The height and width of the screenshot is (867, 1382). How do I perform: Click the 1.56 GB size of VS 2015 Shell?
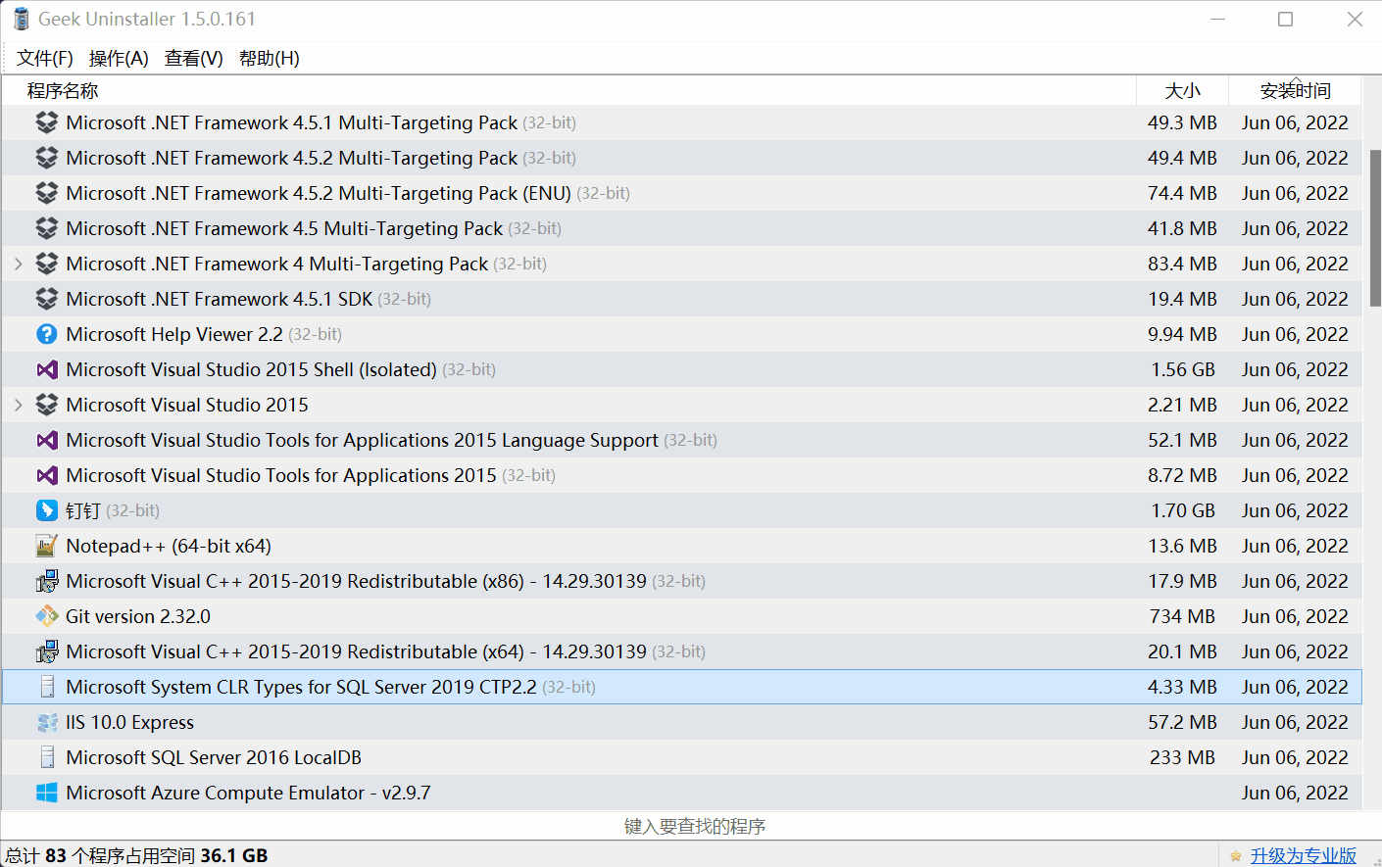coord(1183,369)
